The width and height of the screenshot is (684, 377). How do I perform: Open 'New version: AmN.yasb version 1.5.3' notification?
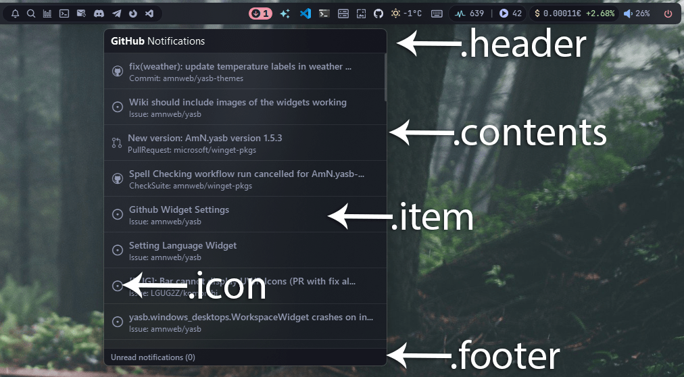205,138
